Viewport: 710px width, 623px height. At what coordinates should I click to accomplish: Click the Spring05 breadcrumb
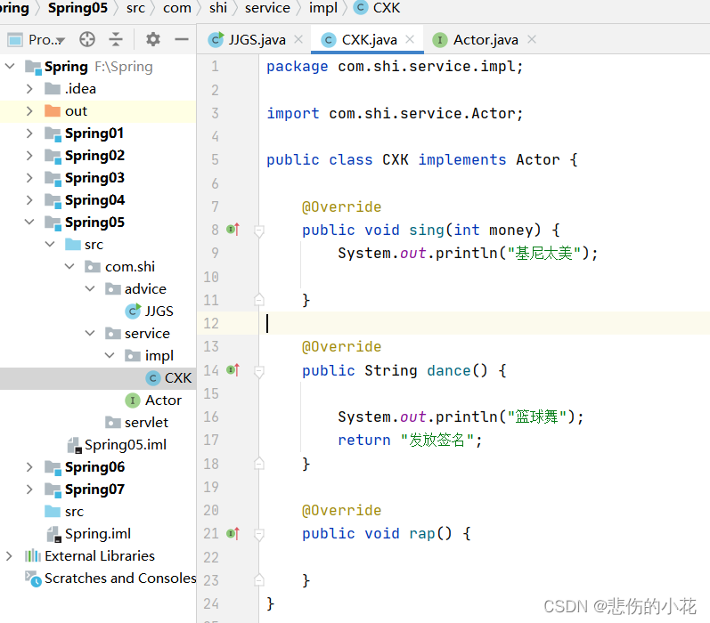tap(78, 8)
